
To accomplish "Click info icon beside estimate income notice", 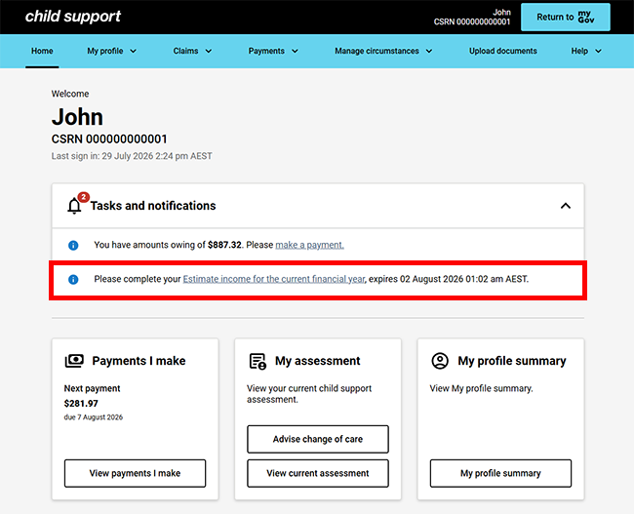I will point(73,280).
